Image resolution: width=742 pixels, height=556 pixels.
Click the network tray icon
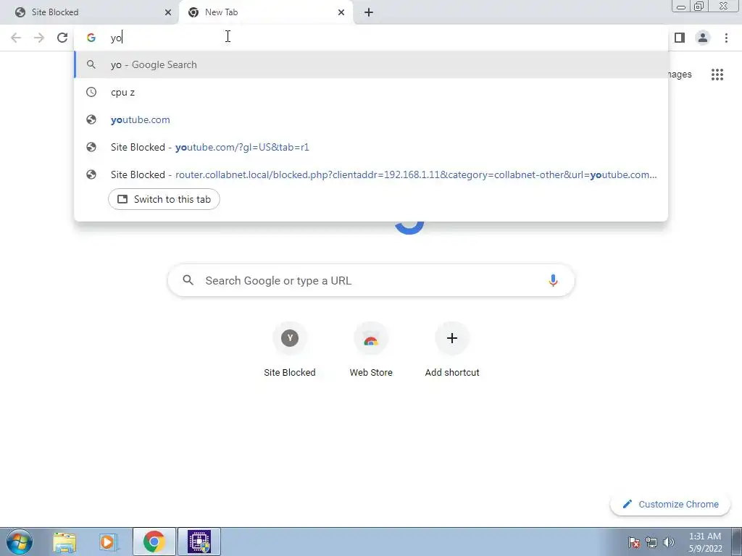(651, 542)
